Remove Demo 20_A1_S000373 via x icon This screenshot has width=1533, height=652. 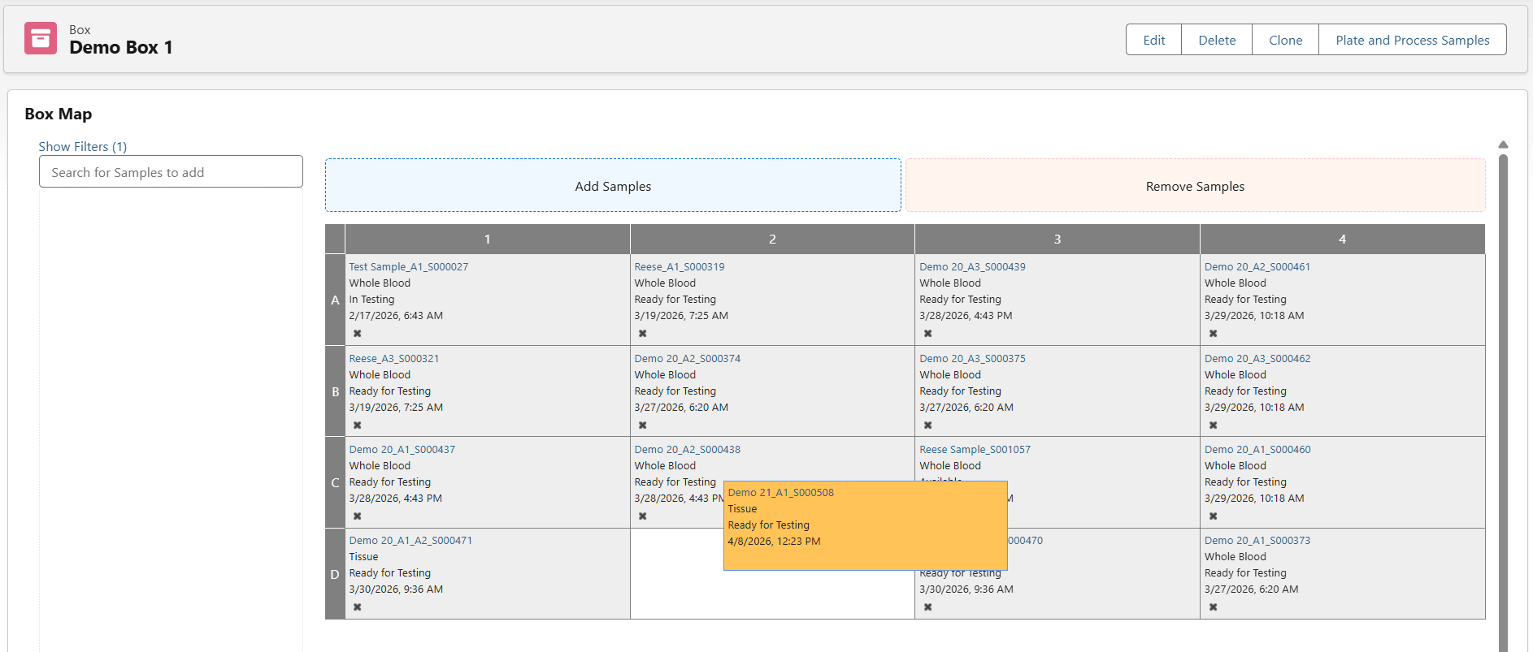tap(1213, 607)
